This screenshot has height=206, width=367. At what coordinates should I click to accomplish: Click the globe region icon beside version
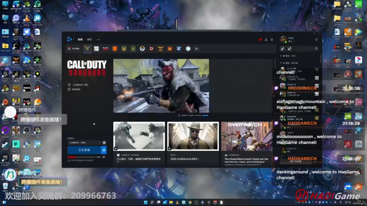tap(104, 143)
